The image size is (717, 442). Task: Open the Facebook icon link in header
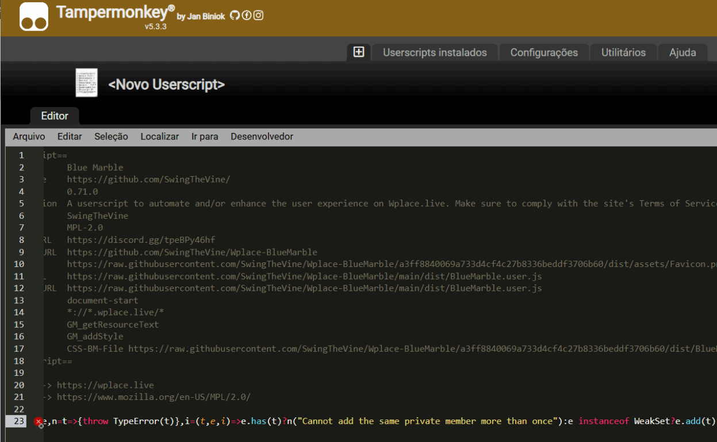tap(246, 16)
